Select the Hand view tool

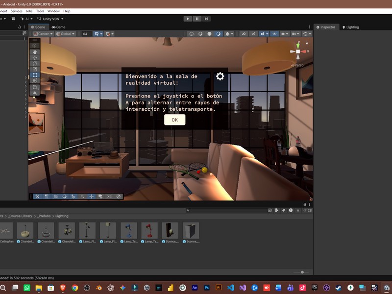35,52
